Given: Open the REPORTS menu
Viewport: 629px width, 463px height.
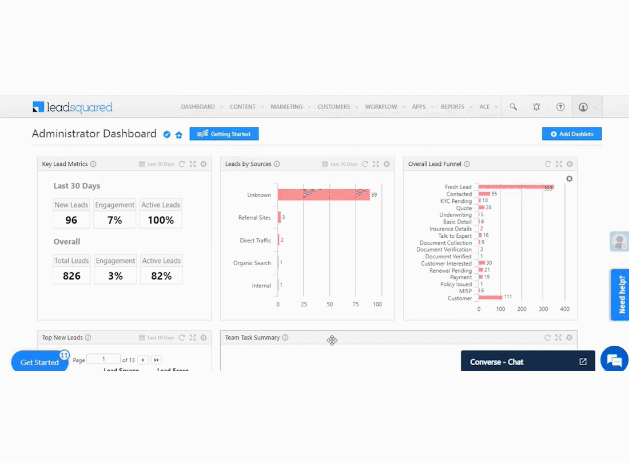Looking at the screenshot, I should point(452,107).
